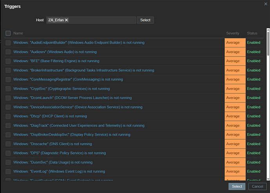
Task: Open the Audiosrv Windows Audio trigger link
Action: pos(55,52)
